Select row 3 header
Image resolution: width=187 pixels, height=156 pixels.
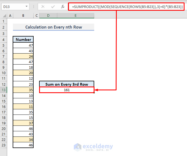4,34
